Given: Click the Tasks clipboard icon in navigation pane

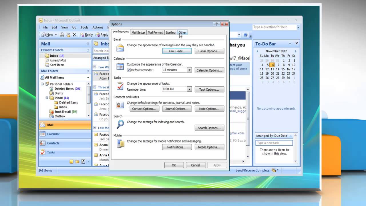Looking at the screenshot, I should click(43, 152).
